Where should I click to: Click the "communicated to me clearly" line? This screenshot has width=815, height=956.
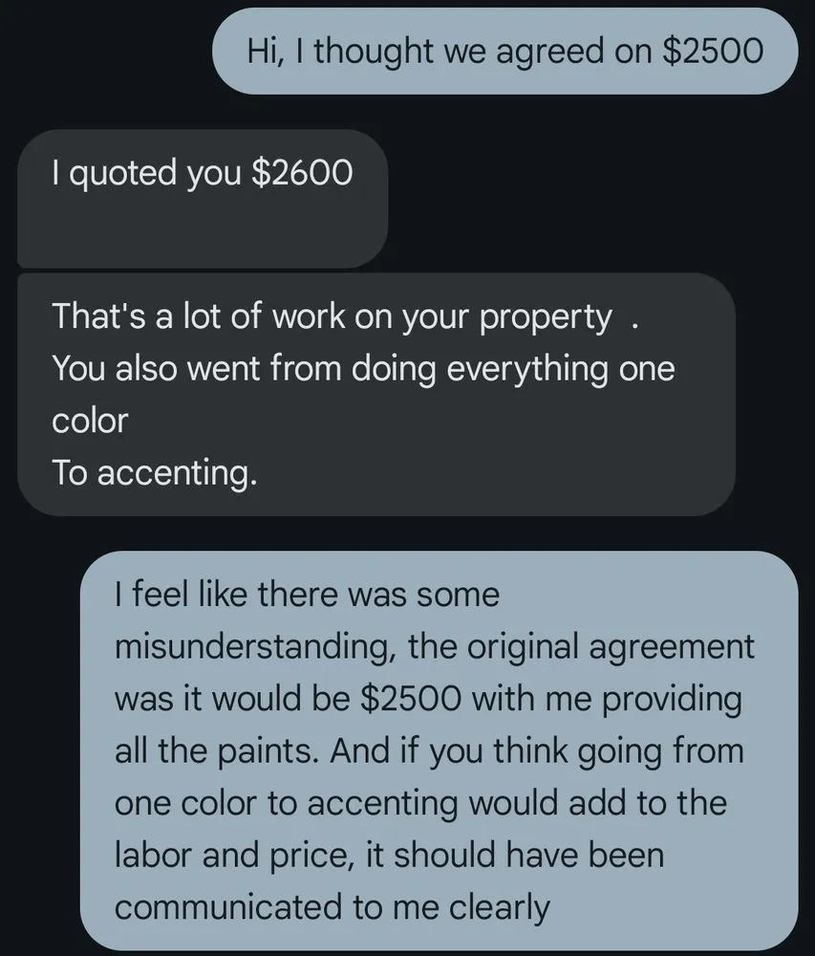point(332,906)
